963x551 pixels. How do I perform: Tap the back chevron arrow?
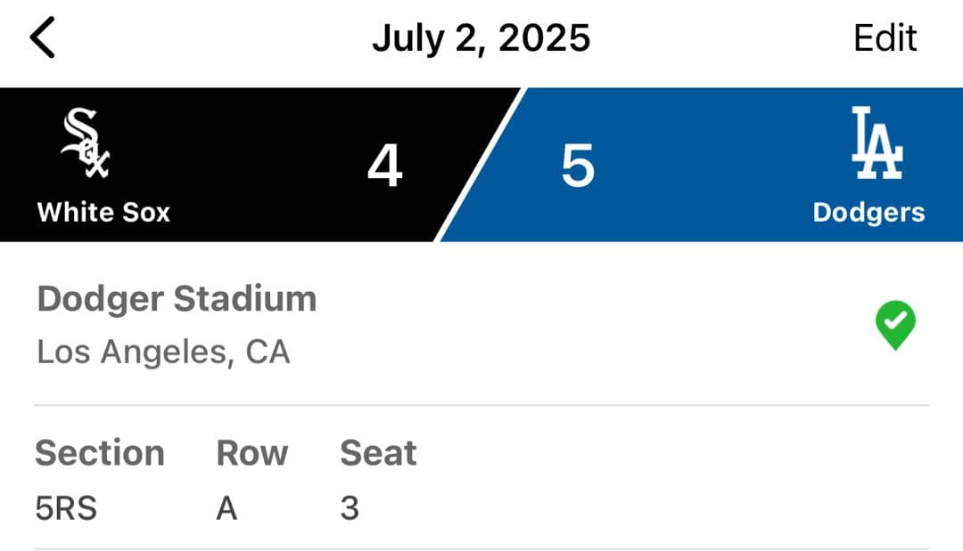42,38
